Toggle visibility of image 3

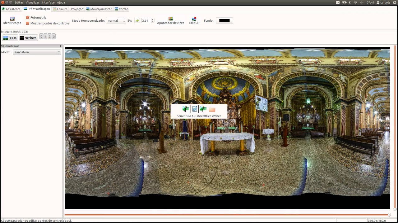pyautogui.click(x=53, y=37)
